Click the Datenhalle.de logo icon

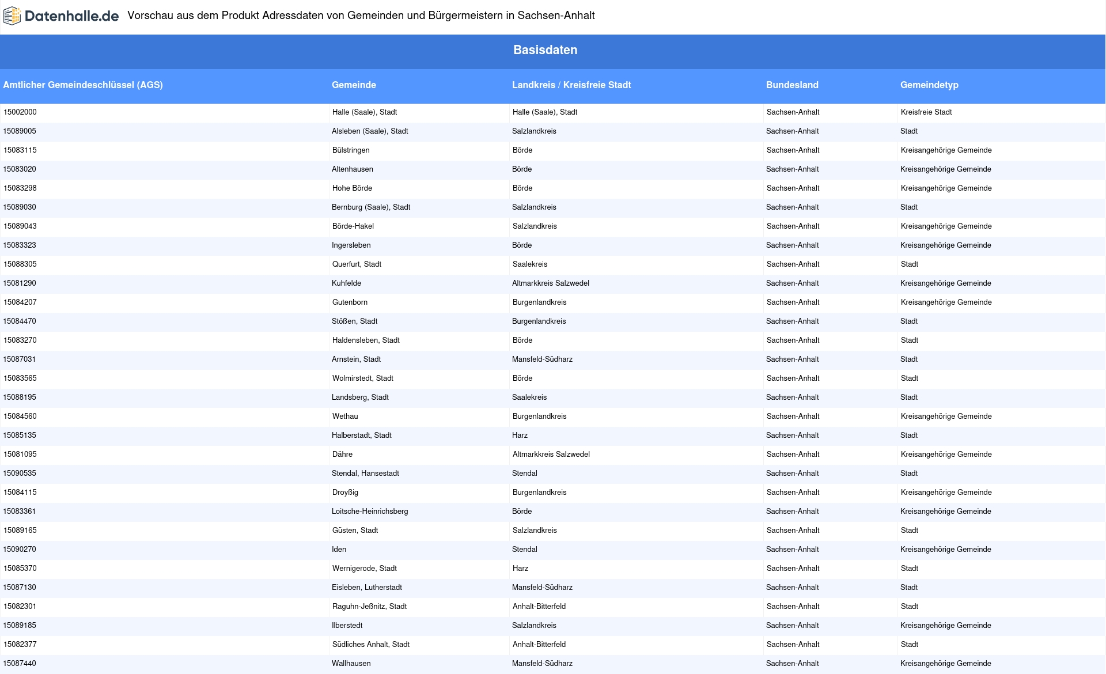tap(12, 16)
